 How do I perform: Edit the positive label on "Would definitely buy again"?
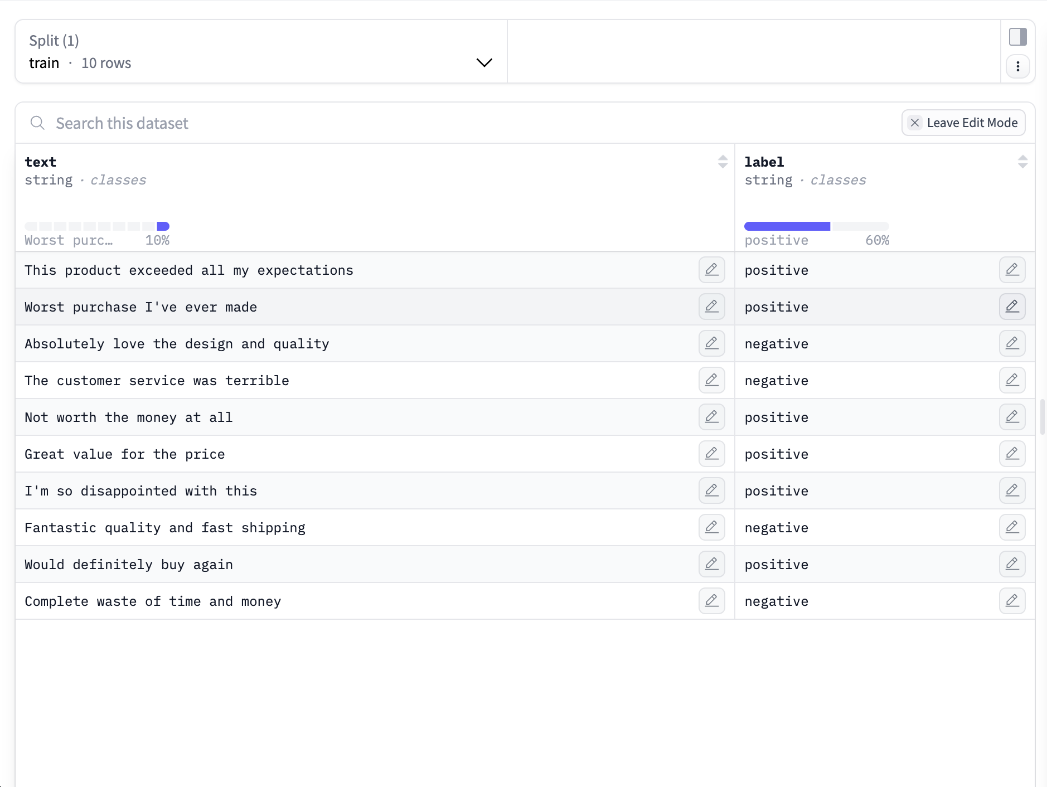point(1011,564)
